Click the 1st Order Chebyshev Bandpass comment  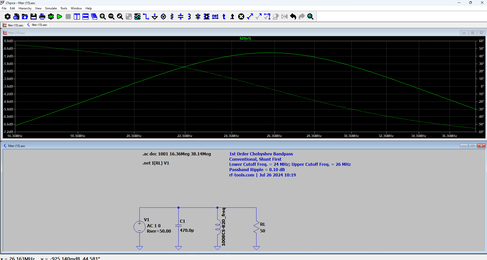pos(261,154)
